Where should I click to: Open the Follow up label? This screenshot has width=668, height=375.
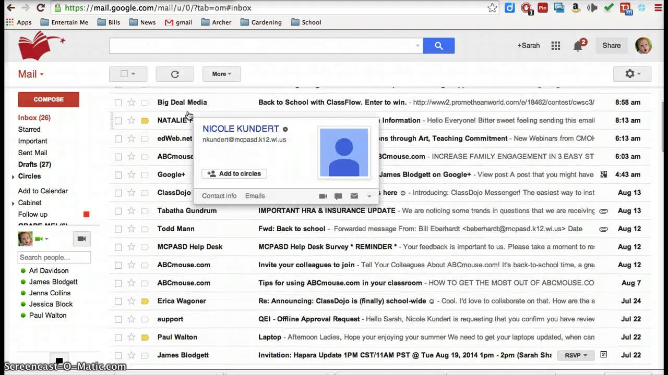pos(32,214)
